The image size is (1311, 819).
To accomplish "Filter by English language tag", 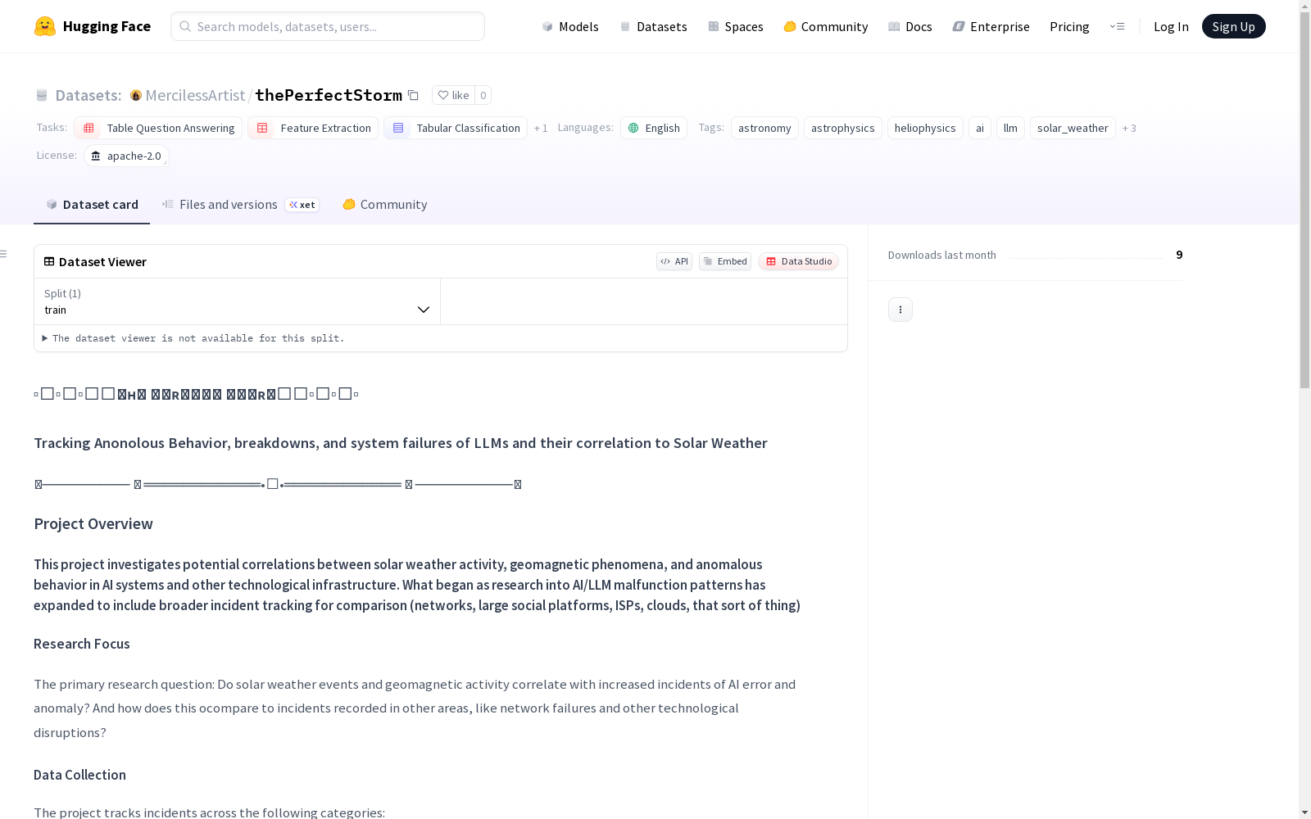I will (654, 128).
